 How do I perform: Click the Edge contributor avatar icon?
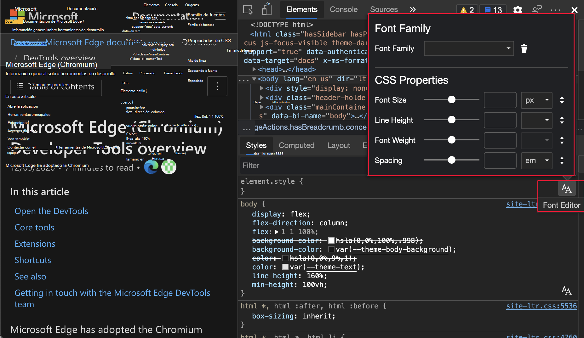pos(151,167)
